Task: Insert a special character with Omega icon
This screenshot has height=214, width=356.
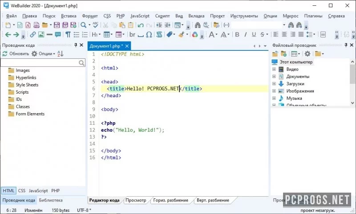Action: (149, 35)
